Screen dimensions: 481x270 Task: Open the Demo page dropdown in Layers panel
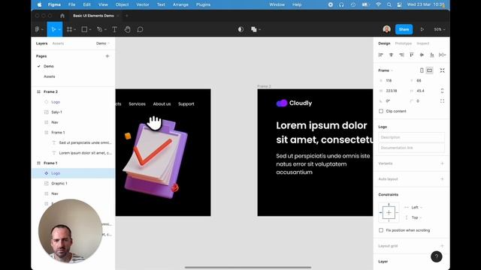[x=103, y=43]
